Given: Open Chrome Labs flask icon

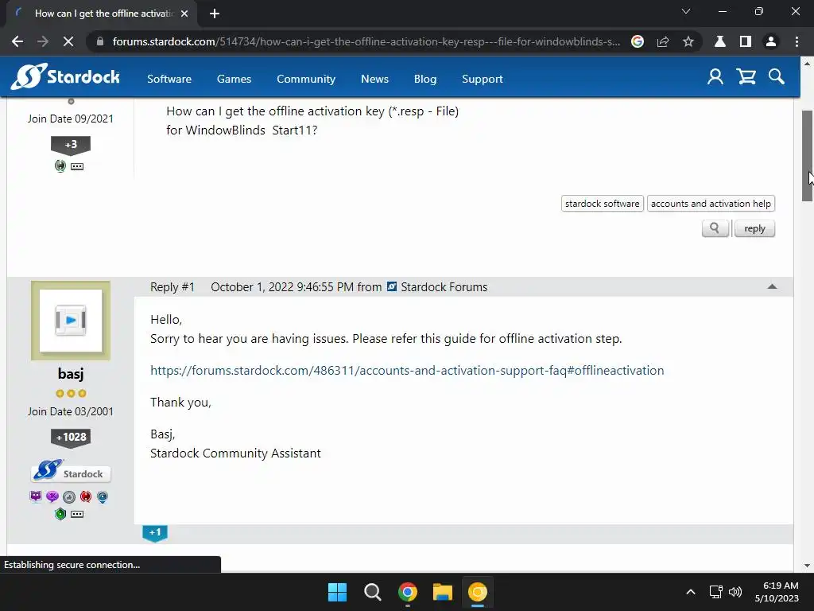Looking at the screenshot, I should pyautogui.click(x=720, y=41).
